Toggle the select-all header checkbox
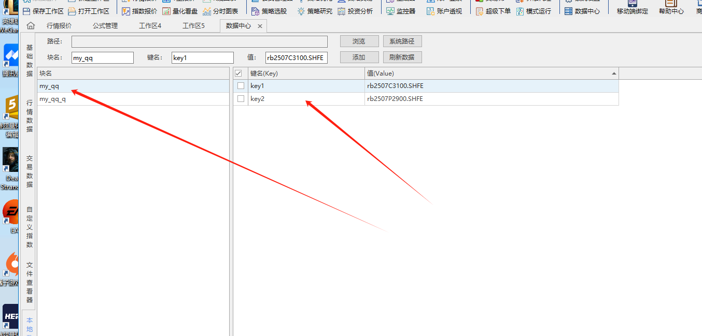The image size is (702, 336). pos(238,74)
